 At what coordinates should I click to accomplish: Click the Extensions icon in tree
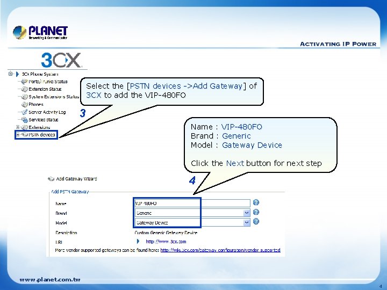point(24,127)
